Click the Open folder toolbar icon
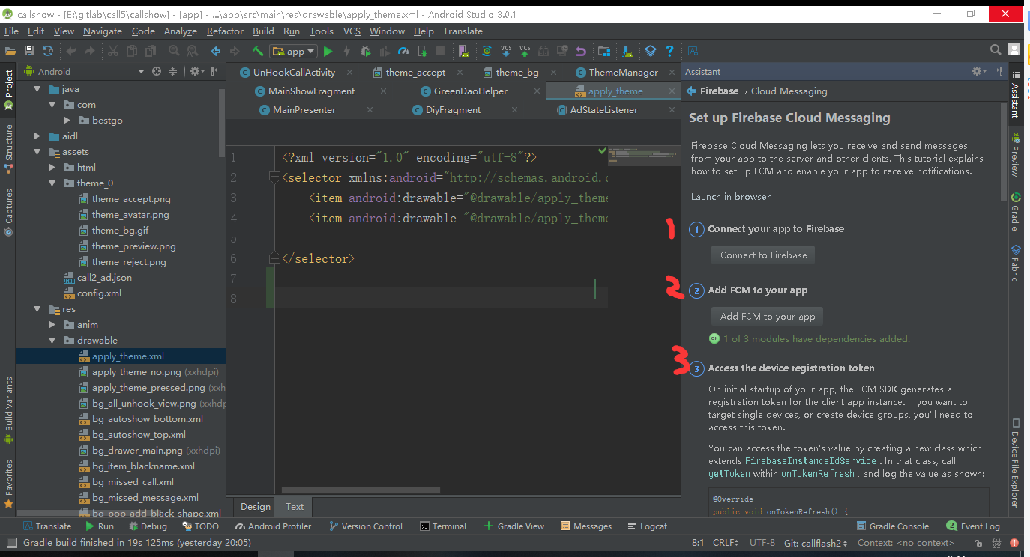This screenshot has height=557, width=1030. pyautogui.click(x=10, y=51)
